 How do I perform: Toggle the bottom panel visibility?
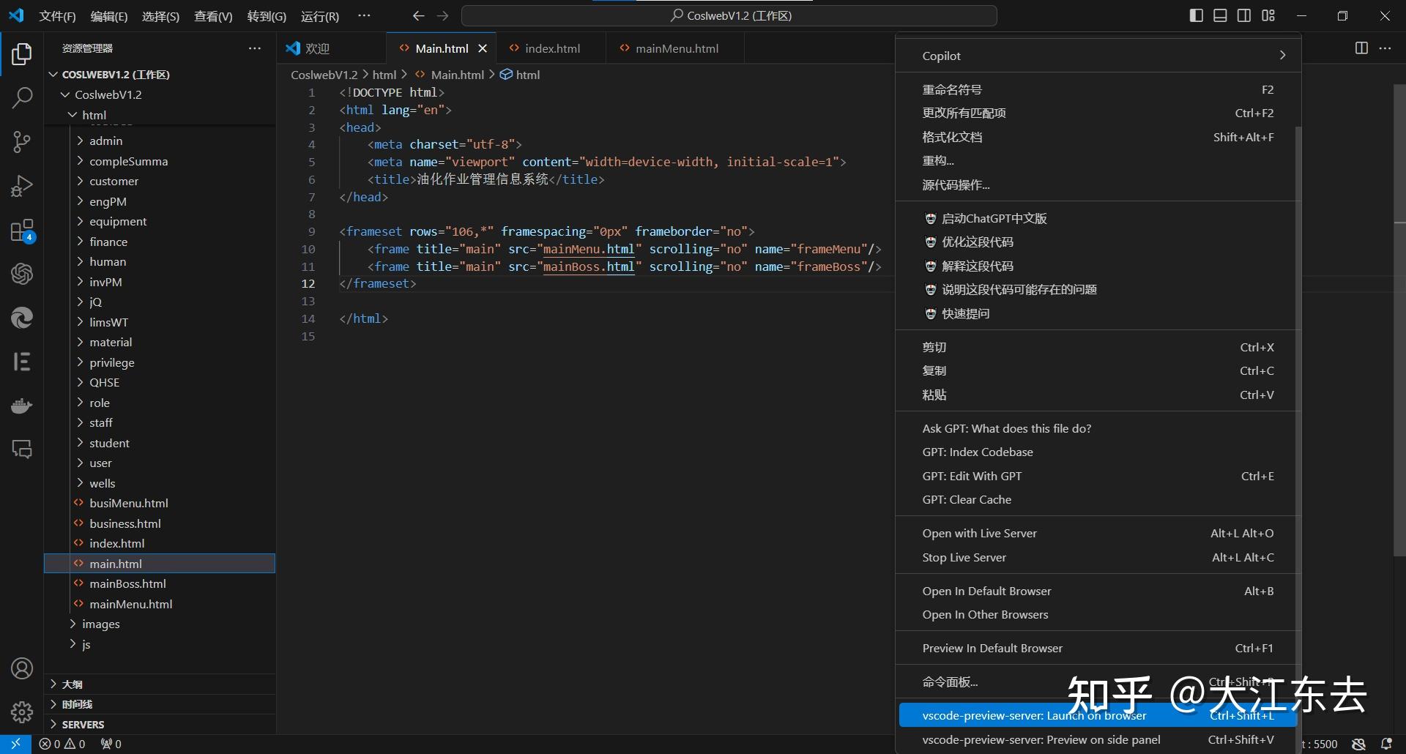coord(1220,15)
